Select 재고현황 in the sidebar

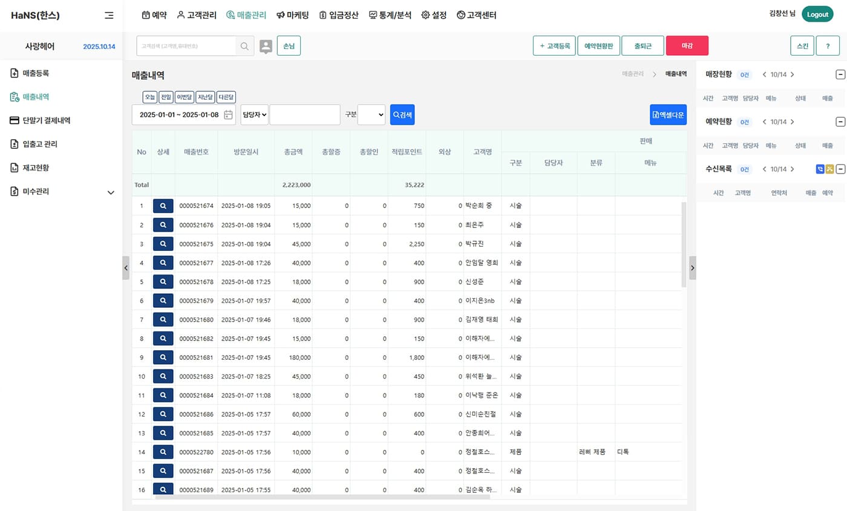(x=35, y=168)
